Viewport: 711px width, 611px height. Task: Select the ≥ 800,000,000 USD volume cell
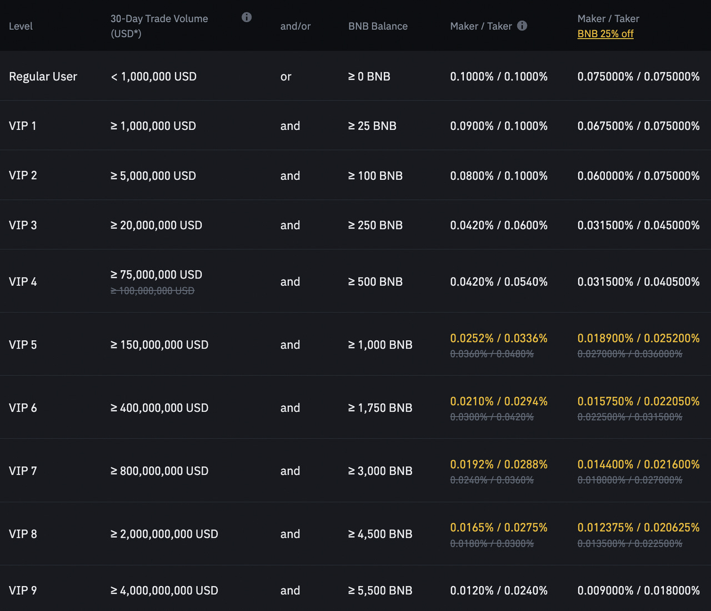coord(159,471)
